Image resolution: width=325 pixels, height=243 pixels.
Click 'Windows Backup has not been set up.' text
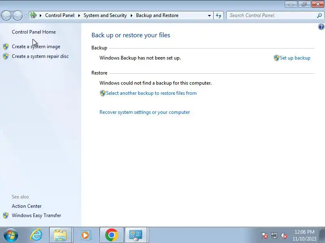click(140, 58)
